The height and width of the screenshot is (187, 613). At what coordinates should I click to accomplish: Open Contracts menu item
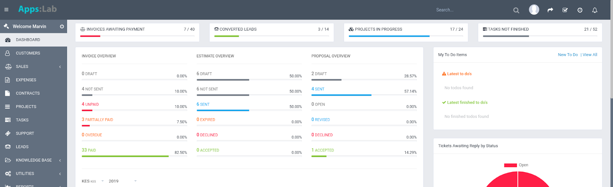pyautogui.click(x=33, y=93)
